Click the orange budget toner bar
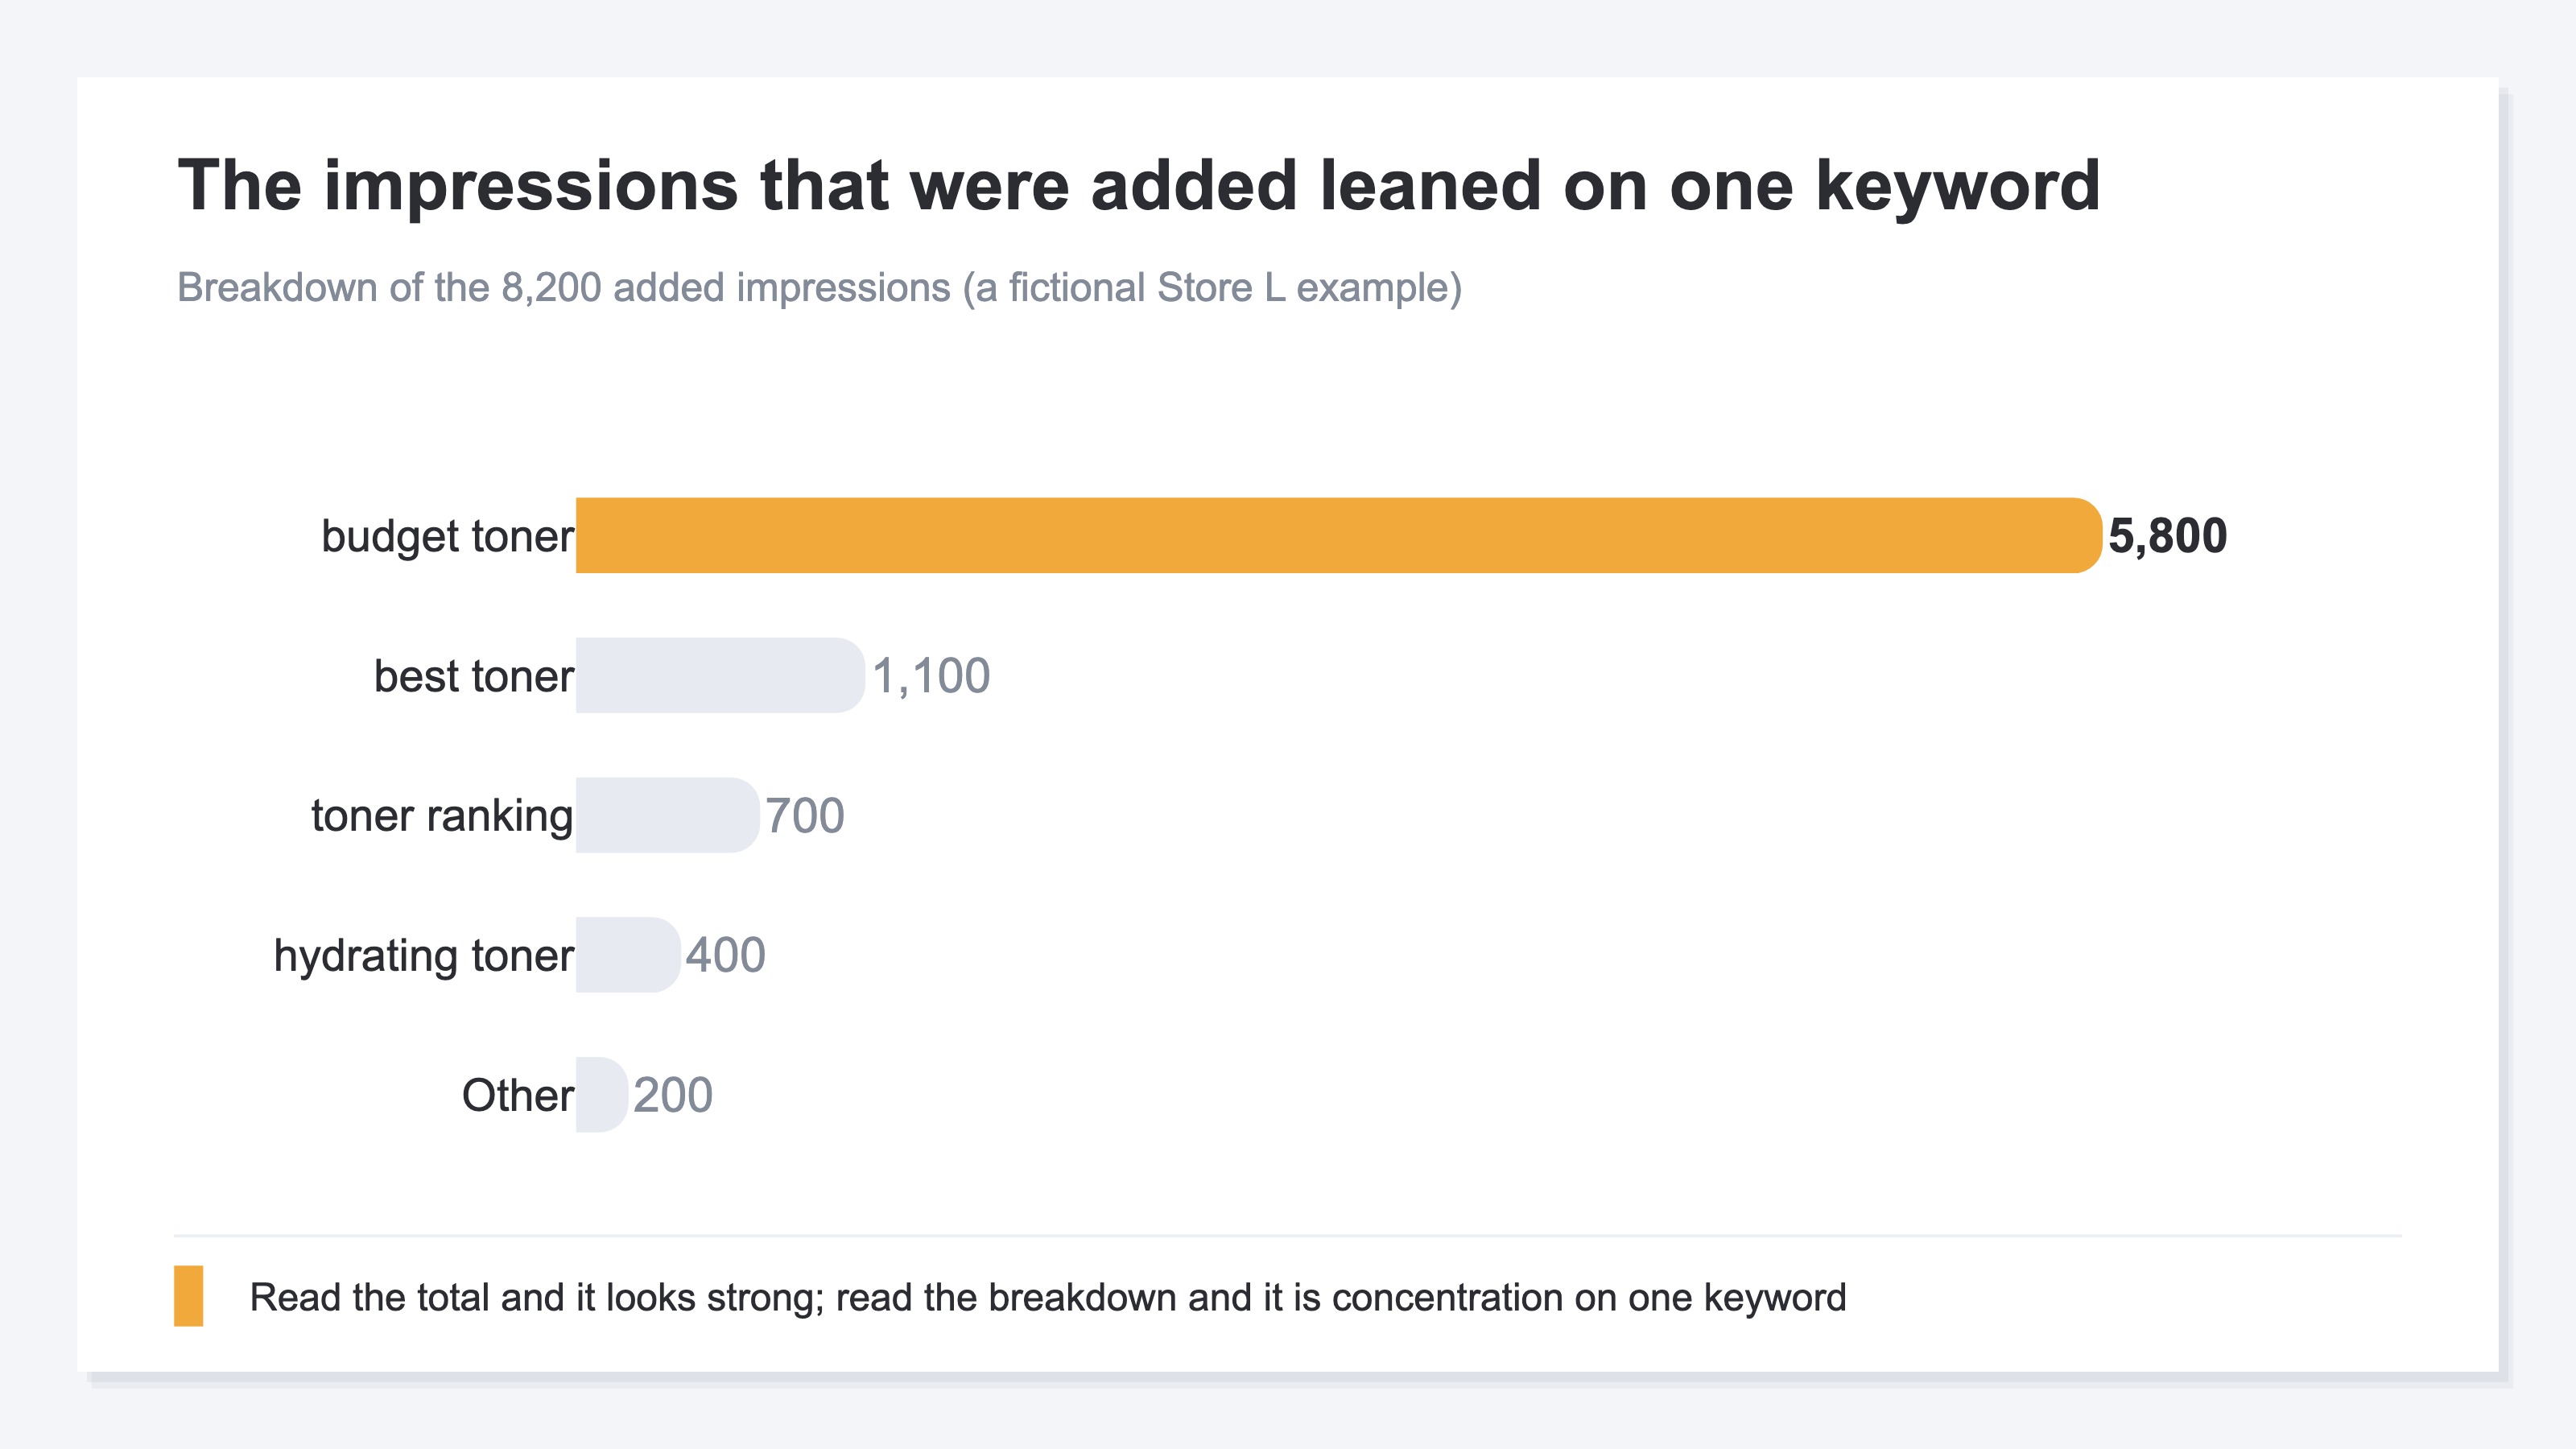 [1339, 535]
